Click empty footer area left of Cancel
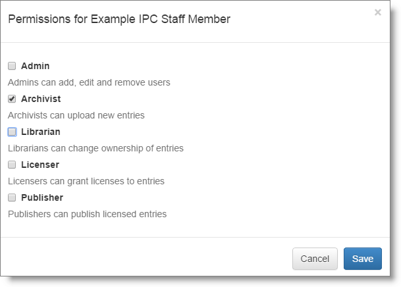Viewport: 401px width, 287px height. 145,259
